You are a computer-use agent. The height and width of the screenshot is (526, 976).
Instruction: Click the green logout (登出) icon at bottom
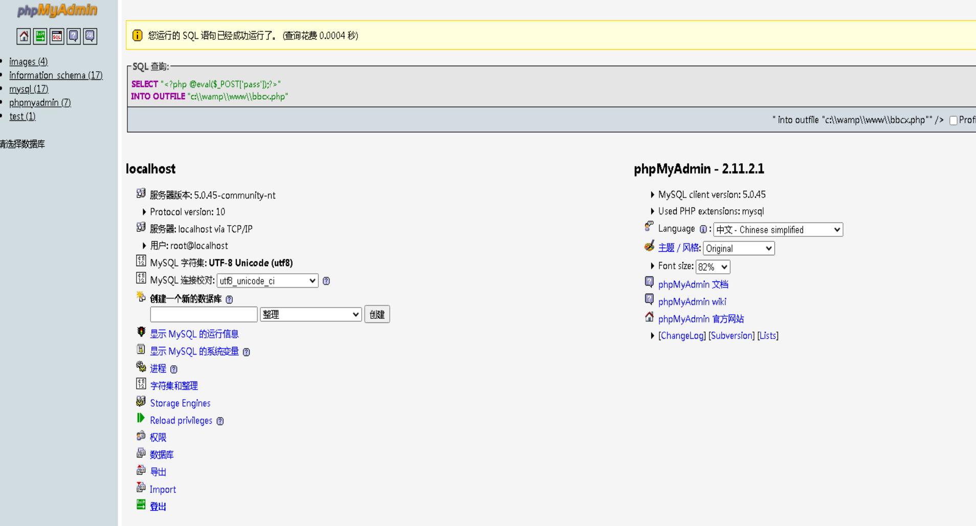pyautogui.click(x=141, y=505)
